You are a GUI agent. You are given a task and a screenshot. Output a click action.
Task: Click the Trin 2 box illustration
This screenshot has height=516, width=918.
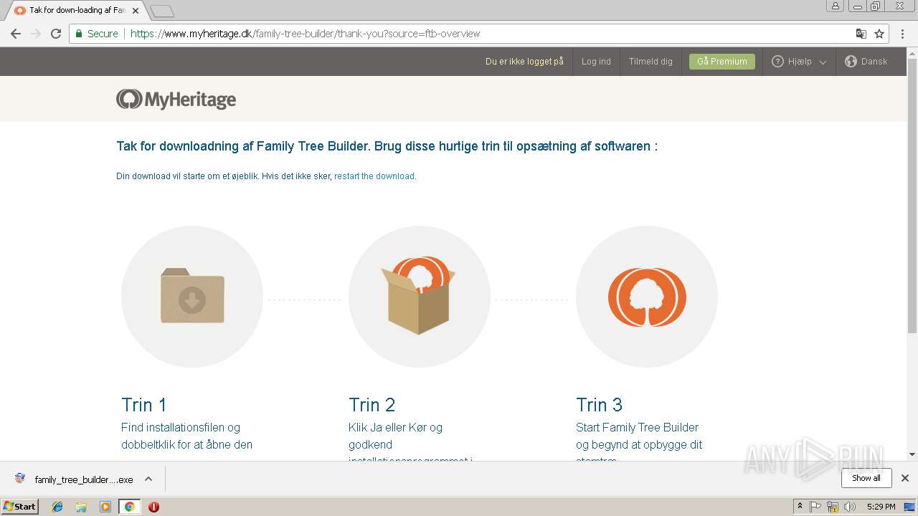point(420,296)
